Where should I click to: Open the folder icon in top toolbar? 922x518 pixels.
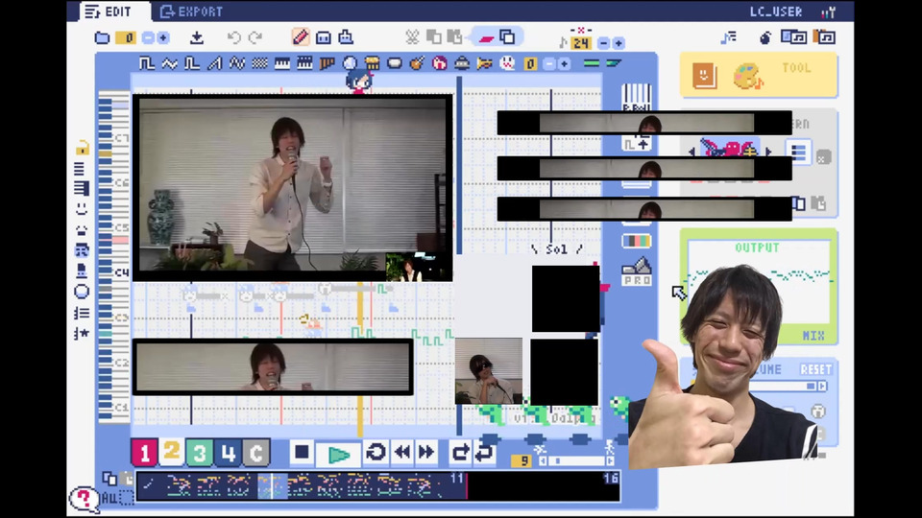coord(102,38)
